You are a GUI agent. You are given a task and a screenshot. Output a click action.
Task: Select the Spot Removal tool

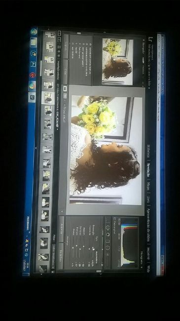108,228
